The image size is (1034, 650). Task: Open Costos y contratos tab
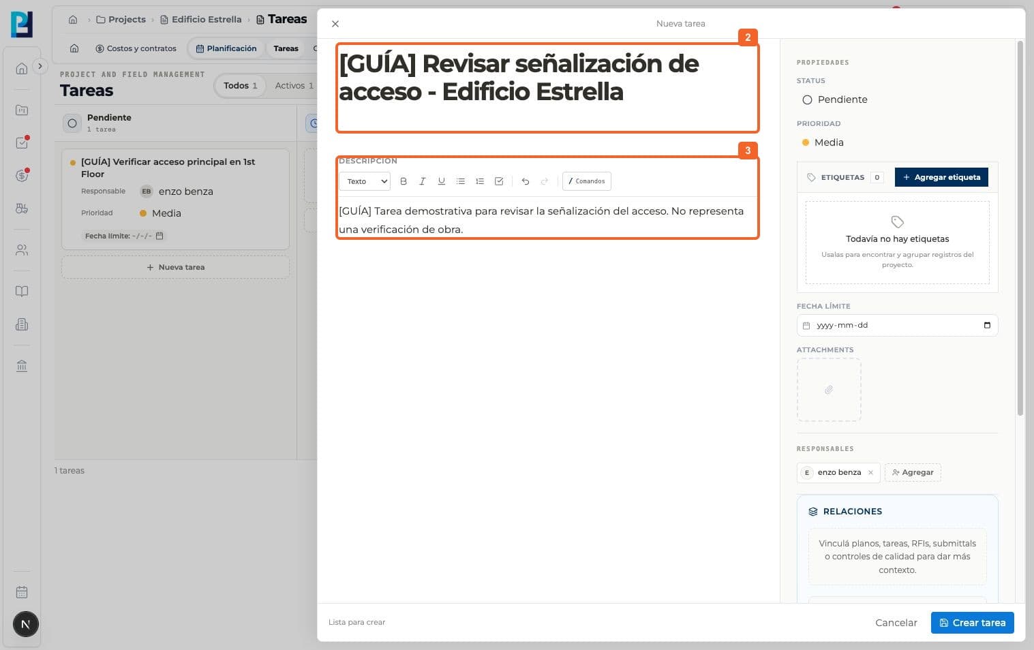coord(136,48)
